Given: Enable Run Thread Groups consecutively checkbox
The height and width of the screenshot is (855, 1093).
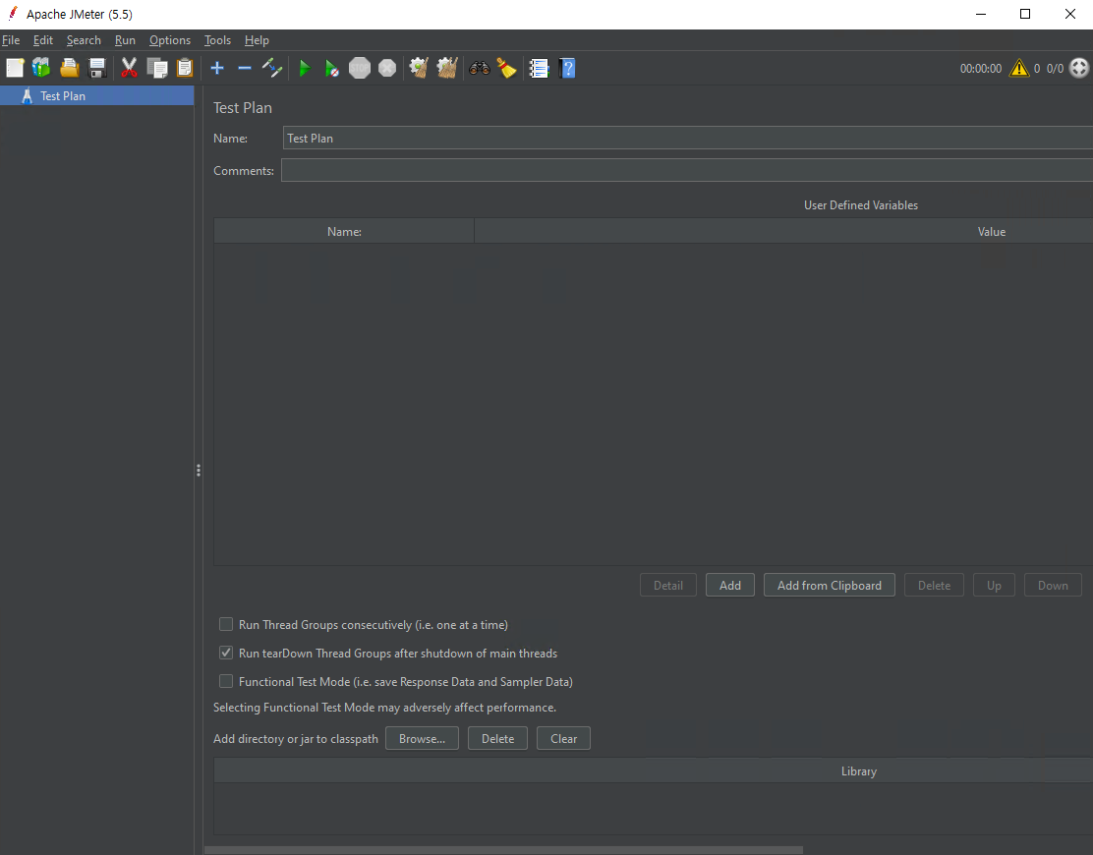Looking at the screenshot, I should pos(226,624).
